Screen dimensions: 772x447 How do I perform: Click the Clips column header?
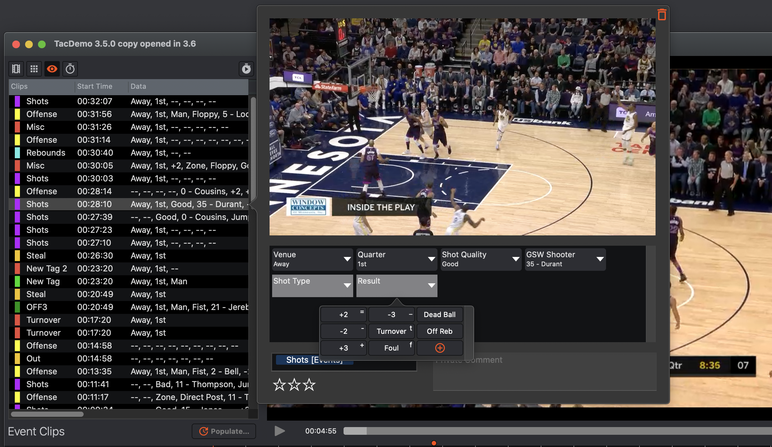pos(42,86)
